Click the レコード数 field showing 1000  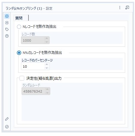coord(33,40)
